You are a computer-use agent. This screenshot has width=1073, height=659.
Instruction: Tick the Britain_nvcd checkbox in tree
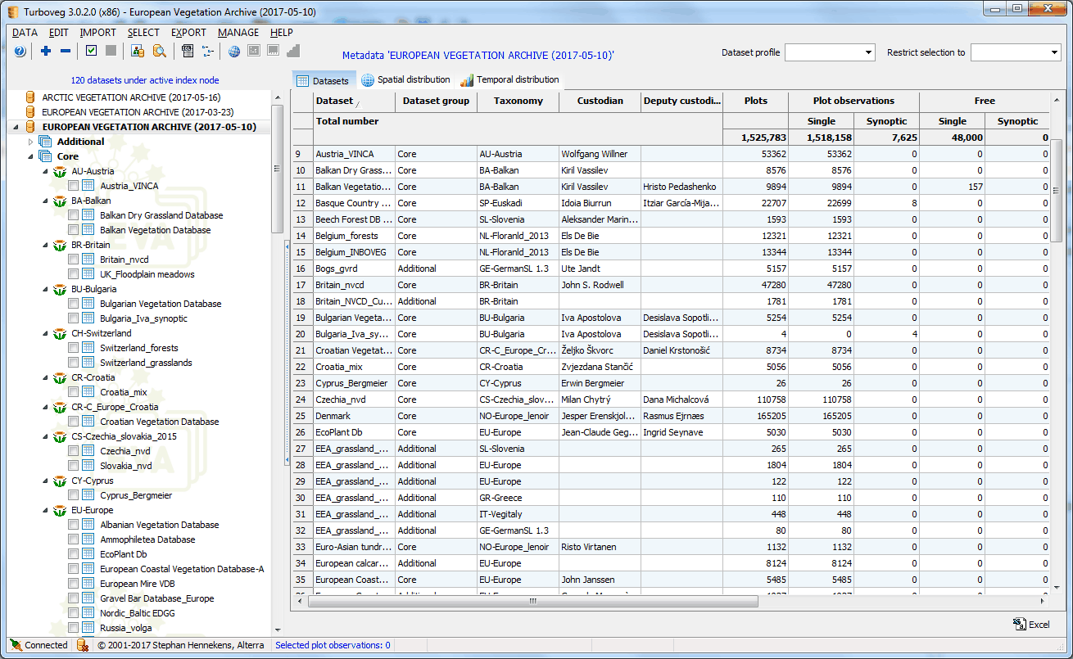[74, 260]
